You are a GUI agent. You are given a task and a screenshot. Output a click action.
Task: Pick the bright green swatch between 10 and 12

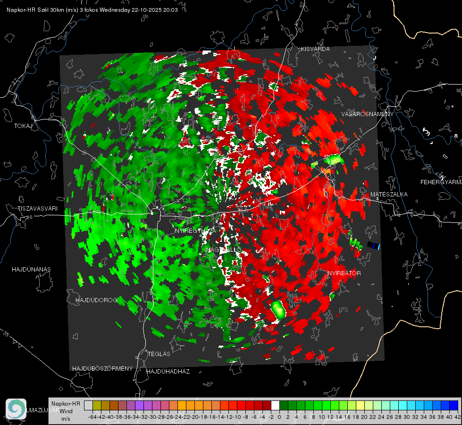coord(326,406)
